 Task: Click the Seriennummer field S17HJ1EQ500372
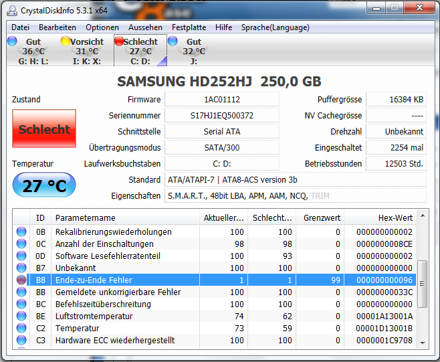[222, 115]
